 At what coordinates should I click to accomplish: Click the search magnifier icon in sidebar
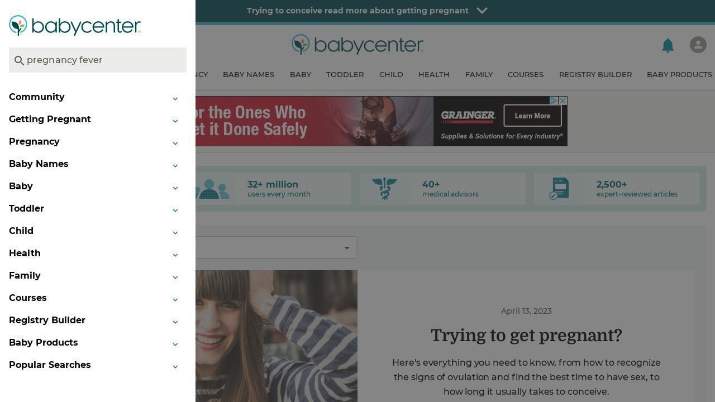pyautogui.click(x=19, y=60)
